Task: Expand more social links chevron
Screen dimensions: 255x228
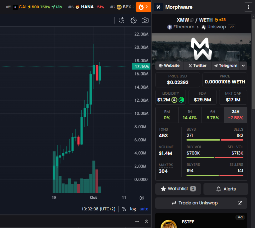Action: (243, 65)
